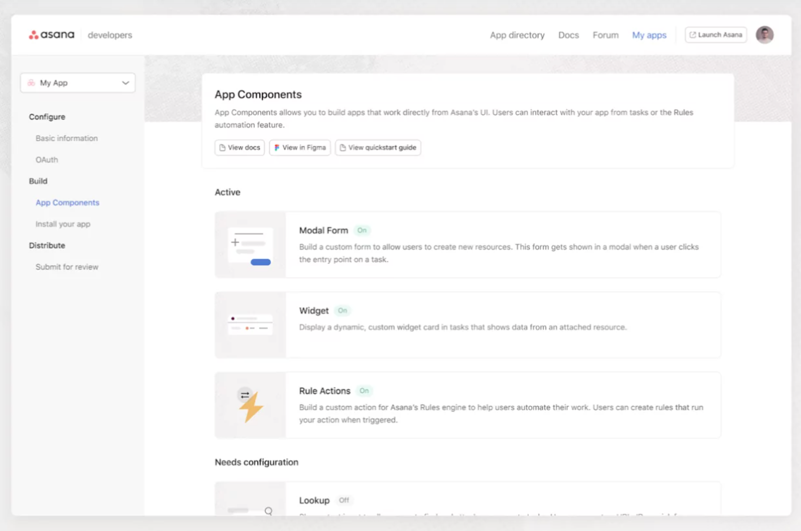The width and height of the screenshot is (801, 531).
Task: Click the Modal Form On badge
Action: (x=362, y=230)
